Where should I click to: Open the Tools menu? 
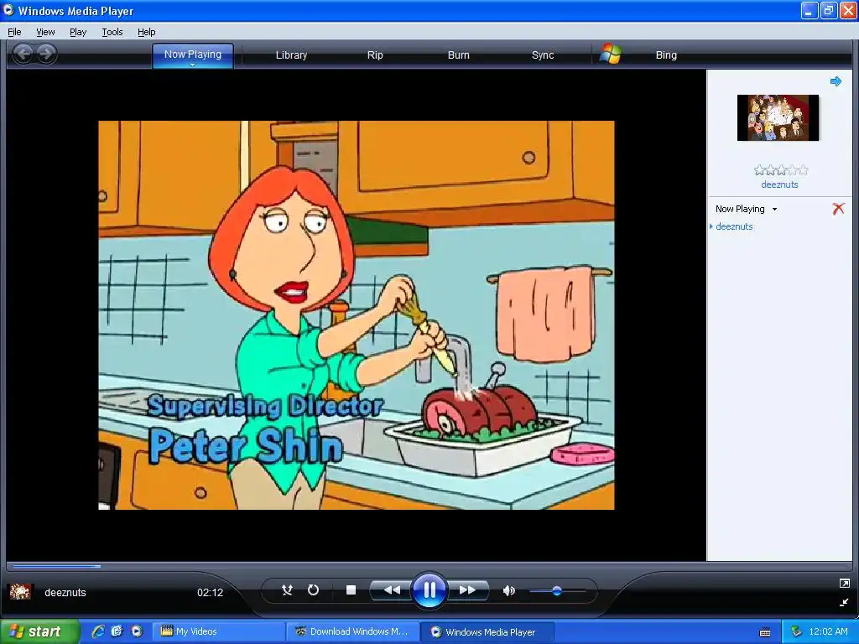(x=112, y=32)
